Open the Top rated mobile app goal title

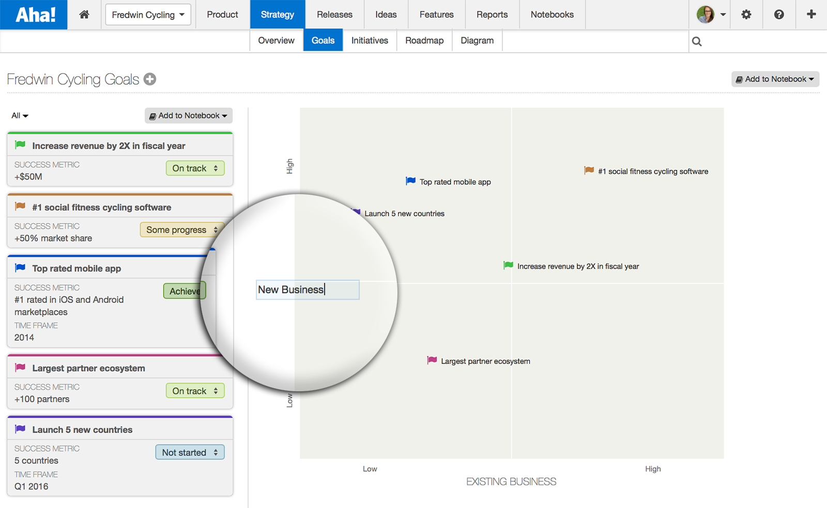[x=76, y=268]
